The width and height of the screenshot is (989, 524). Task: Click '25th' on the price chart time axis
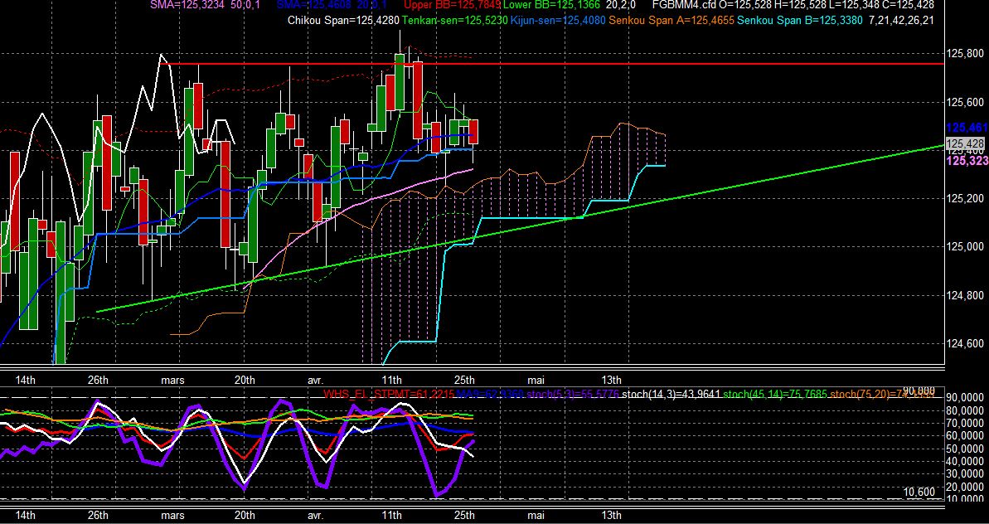[x=465, y=380]
